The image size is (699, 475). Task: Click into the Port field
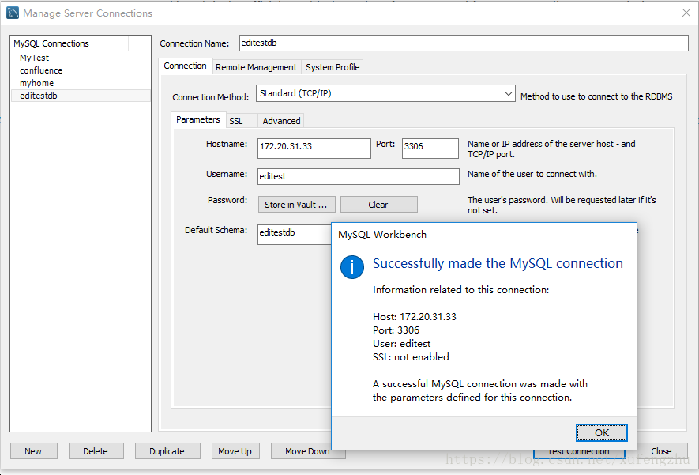pos(430,148)
